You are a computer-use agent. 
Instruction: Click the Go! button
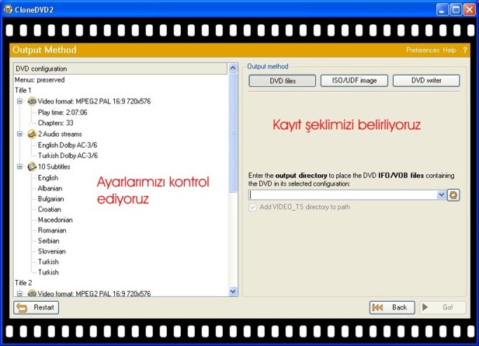pyautogui.click(x=443, y=307)
